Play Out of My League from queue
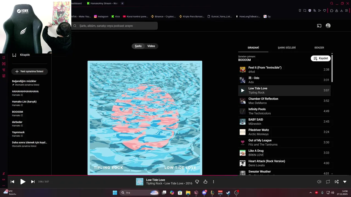 pos(284,142)
